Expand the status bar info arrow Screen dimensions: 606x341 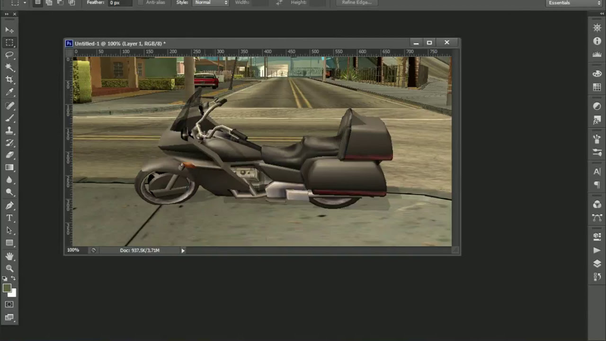183,251
